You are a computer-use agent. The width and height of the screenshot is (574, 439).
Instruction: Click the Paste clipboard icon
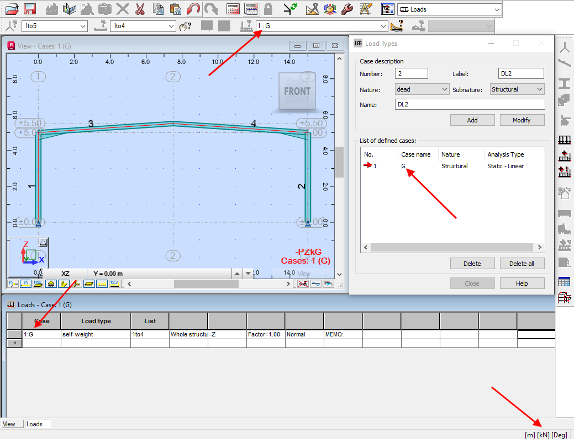point(176,9)
